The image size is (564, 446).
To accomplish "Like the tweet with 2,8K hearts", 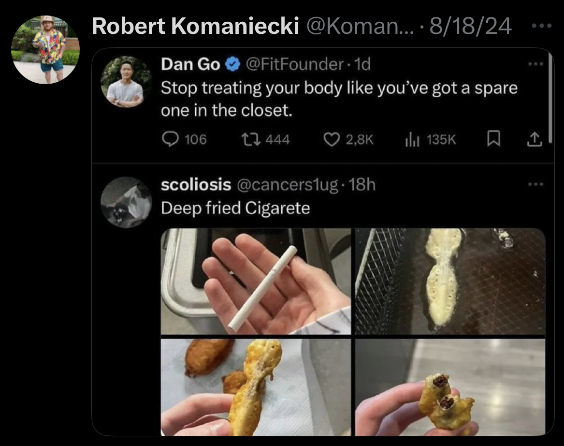I will [x=331, y=139].
